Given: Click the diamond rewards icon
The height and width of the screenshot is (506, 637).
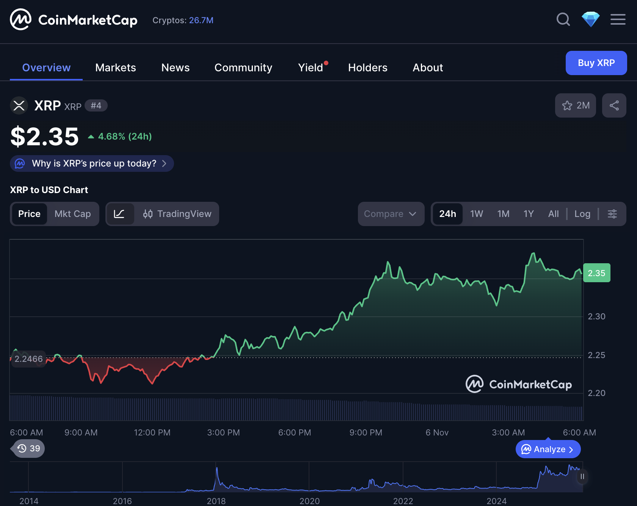Looking at the screenshot, I should pos(590,20).
